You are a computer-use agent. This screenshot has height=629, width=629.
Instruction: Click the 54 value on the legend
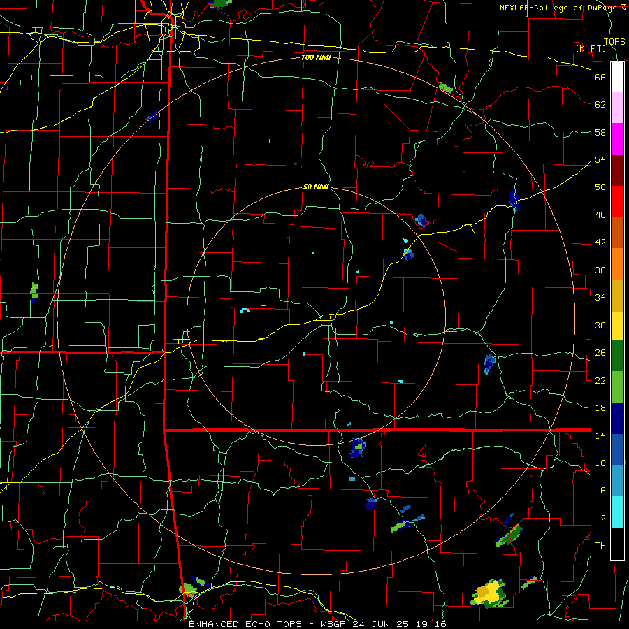600,159
